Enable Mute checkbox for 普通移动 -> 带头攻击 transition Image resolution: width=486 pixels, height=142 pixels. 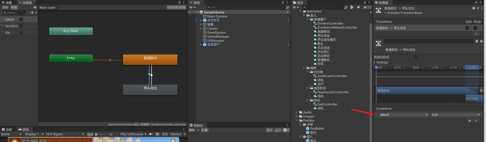(475, 28)
